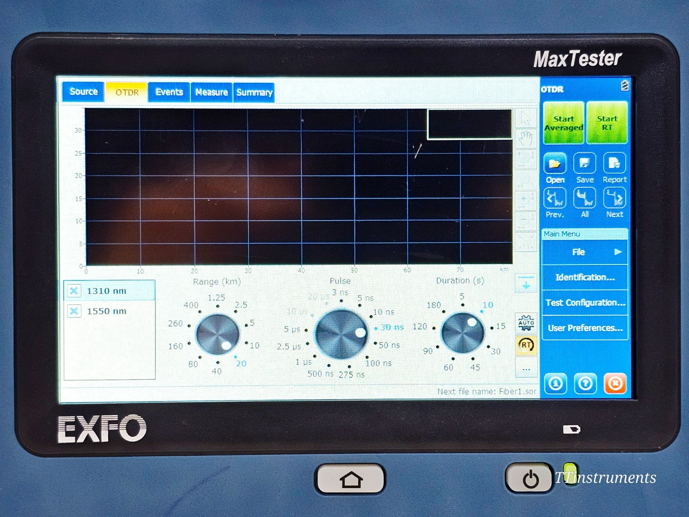Image resolution: width=689 pixels, height=517 pixels.
Task: Set Duration dial to 45 seconds
Action: 475,368
